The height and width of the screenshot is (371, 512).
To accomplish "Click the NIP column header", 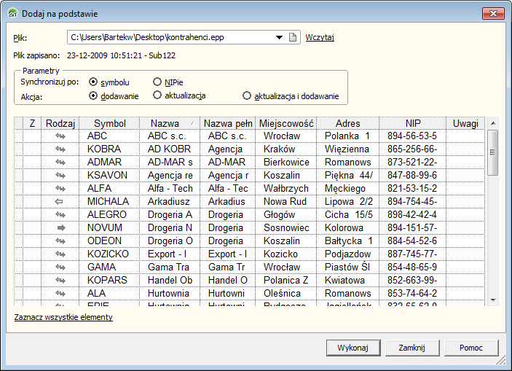I will point(413,123).
